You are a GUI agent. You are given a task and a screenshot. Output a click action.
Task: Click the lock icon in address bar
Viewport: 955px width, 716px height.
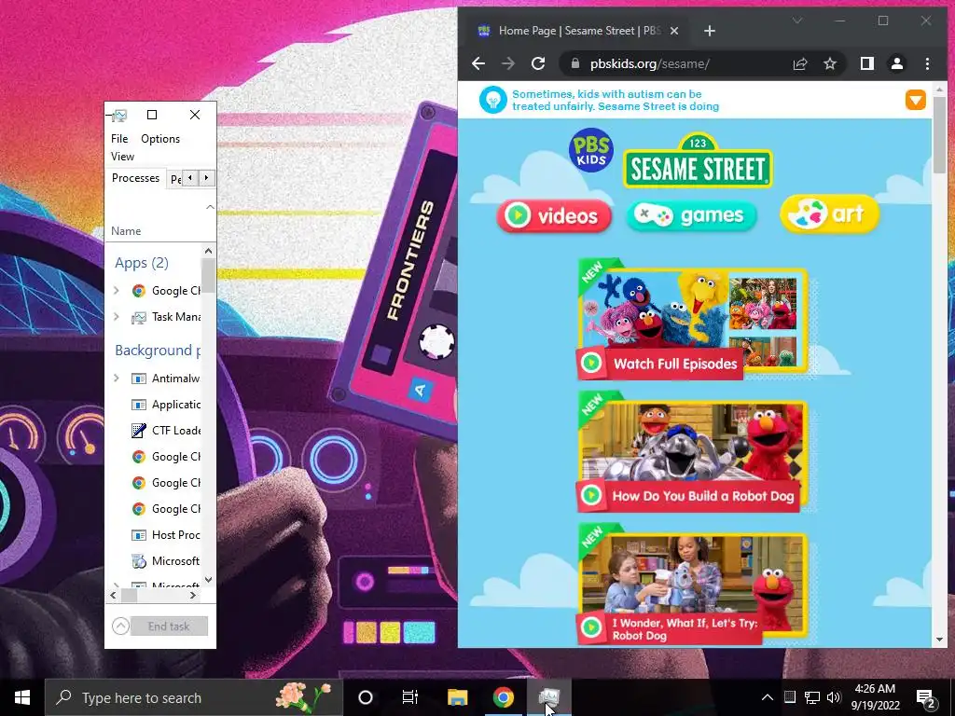pyautogui.click(x=574, y=63)
